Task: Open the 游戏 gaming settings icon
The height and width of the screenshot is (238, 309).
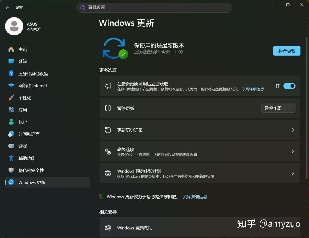Action: [x=11, y=146]
